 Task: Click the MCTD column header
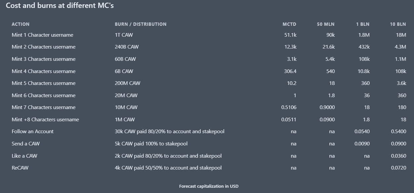pos(289,24)
